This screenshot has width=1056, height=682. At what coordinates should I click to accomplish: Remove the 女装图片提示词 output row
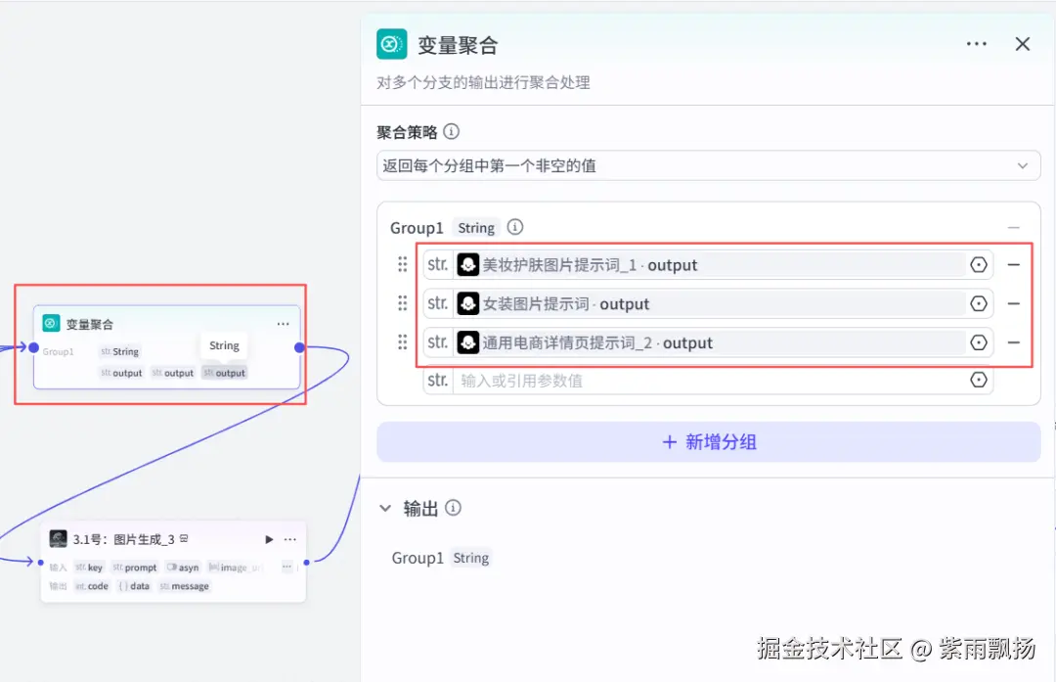click(x=1014, y=304)
